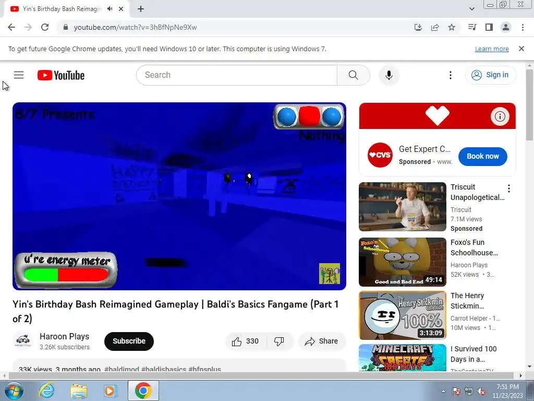The height and width of the screenshot is (401, 534).
Task: Click the video player area
Action: coord(179,196)
